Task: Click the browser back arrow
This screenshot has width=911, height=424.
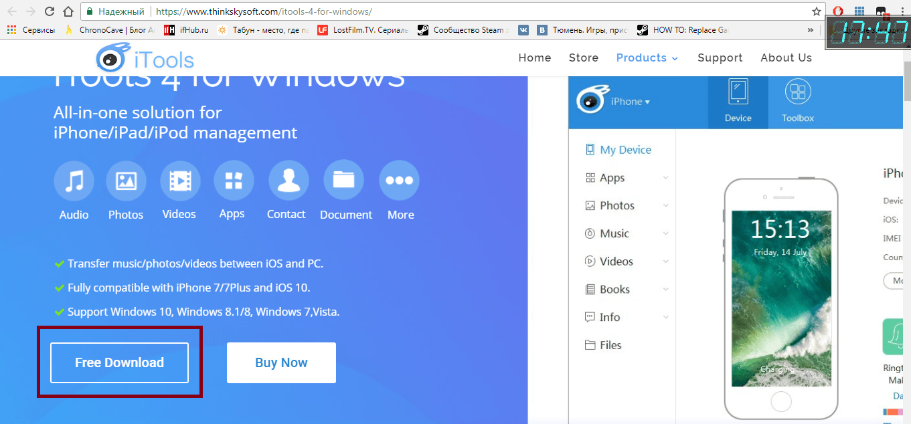Action: tap(11, 11)
